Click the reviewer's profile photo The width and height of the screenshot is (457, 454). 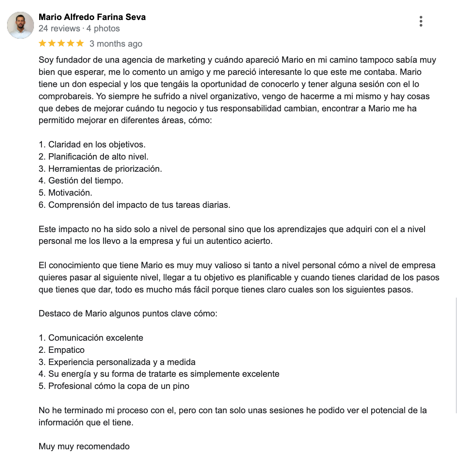(20, 25)
